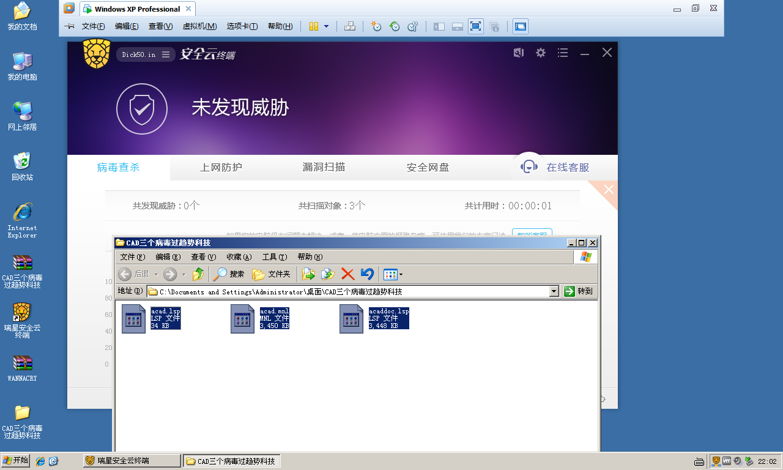The width and height of the screenshot is (783, 470).
Task: Click the skin/theme icon in antivirus title bar
Action: point(519,53)
